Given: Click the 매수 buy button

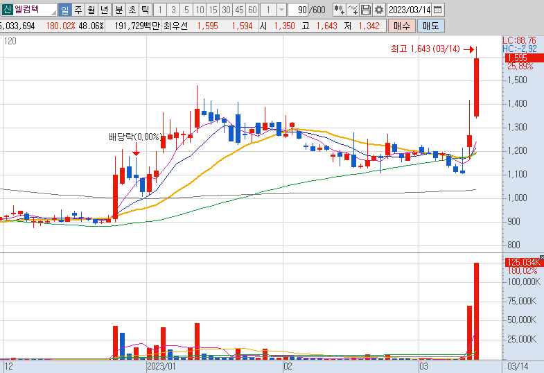Looking at the screenshot, I should coord(402,26).
